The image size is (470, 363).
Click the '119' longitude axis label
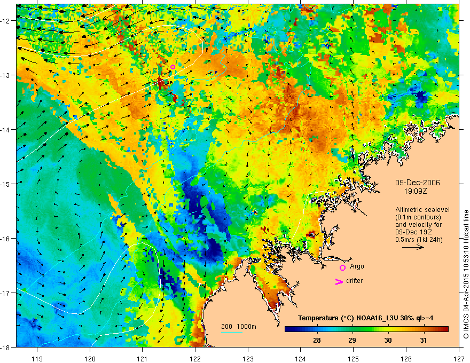[x=37, y=359]
